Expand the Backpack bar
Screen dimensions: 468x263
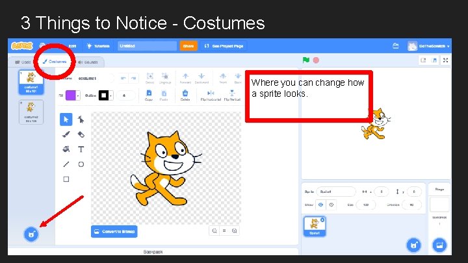click(x=153, y=252)
